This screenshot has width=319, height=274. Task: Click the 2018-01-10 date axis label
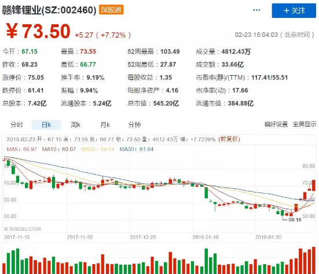point(206,237)
